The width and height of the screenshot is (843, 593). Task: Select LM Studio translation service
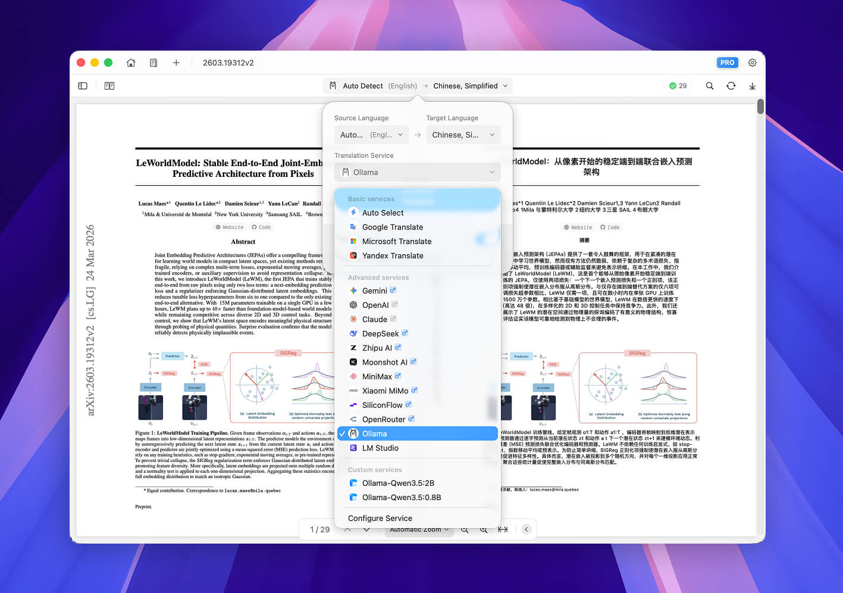tap(418, 448)
